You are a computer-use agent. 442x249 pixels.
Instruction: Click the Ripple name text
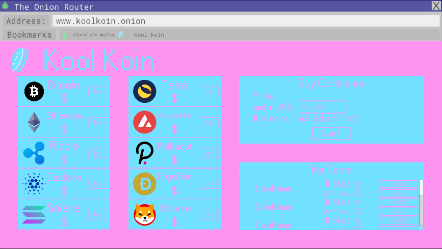64,146
